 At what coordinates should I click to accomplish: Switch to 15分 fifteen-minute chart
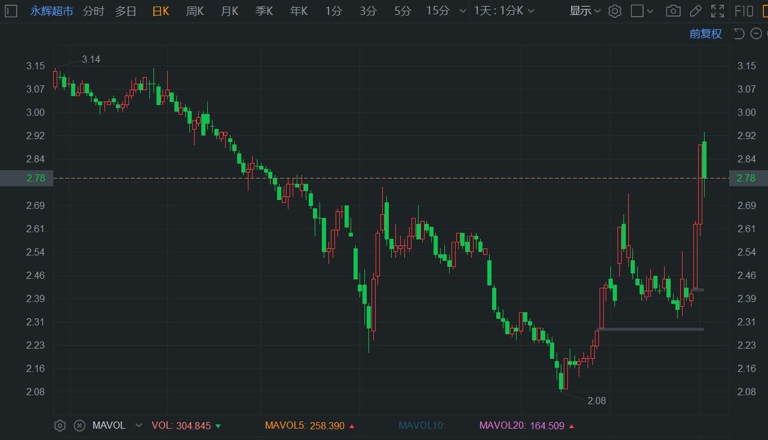tap(438, 11)
